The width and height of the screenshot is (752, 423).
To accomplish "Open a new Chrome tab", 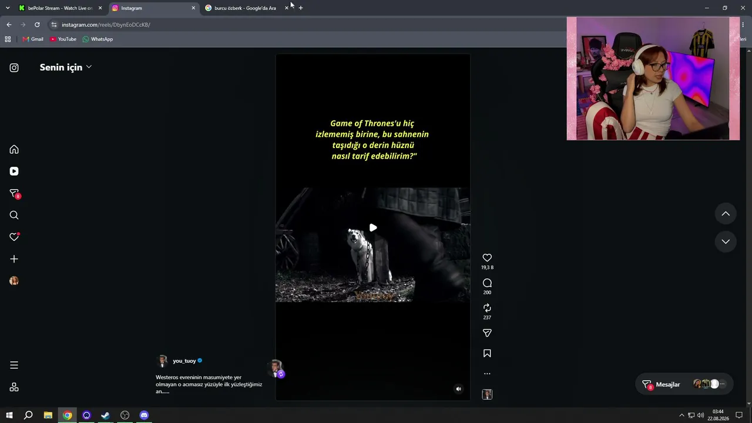I will [x=301, y=8].
